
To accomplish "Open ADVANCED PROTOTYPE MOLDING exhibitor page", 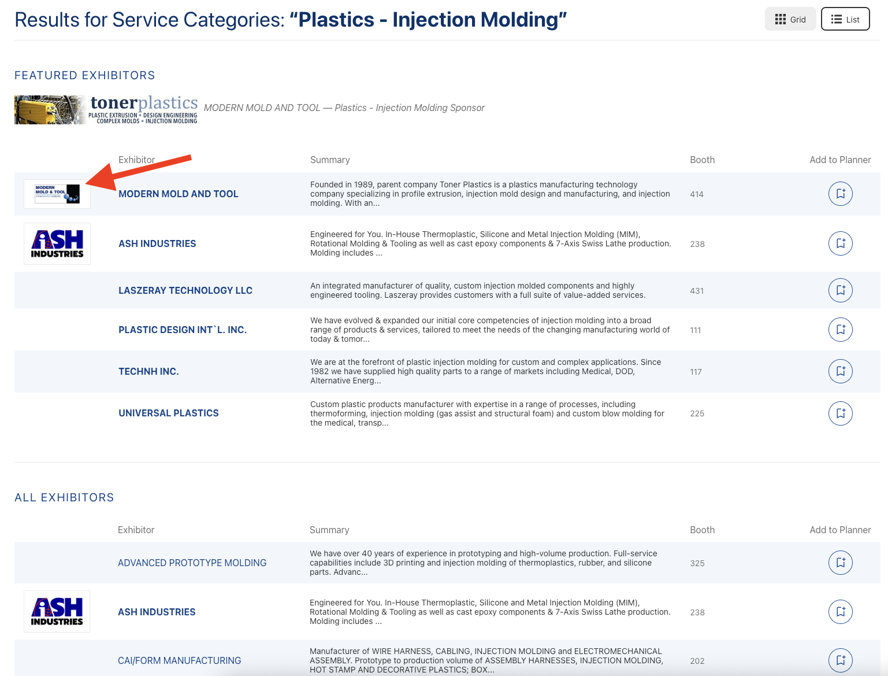I will pyautogui.click(x=192, y=563).
